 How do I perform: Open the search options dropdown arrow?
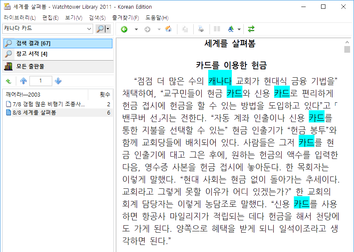[x=108, y=29]
